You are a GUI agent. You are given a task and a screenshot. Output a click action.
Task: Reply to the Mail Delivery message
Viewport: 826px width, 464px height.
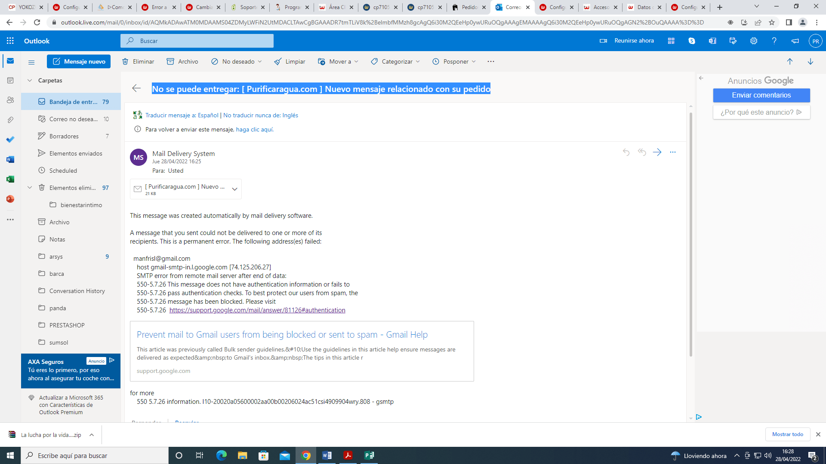coord(626,152)
